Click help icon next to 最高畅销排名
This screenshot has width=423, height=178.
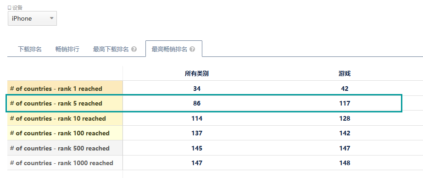[x=192, y=50]
